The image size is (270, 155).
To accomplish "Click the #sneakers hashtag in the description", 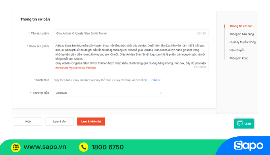I will pyautogui.click(x=62, y=68).
